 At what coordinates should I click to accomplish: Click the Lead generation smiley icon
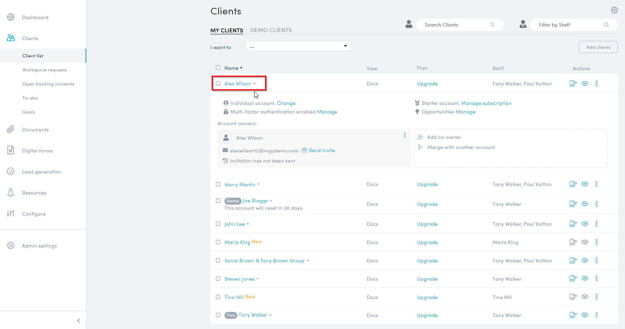11,172
